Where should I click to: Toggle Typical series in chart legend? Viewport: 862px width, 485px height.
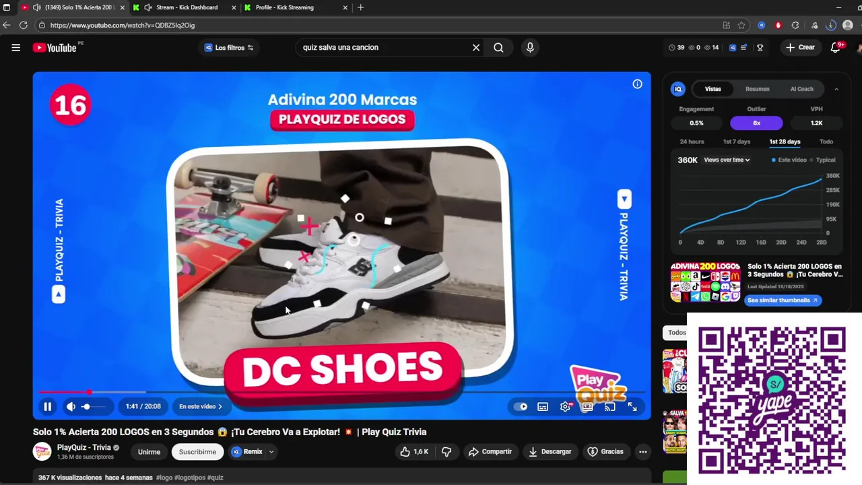[x=822, y=160]
